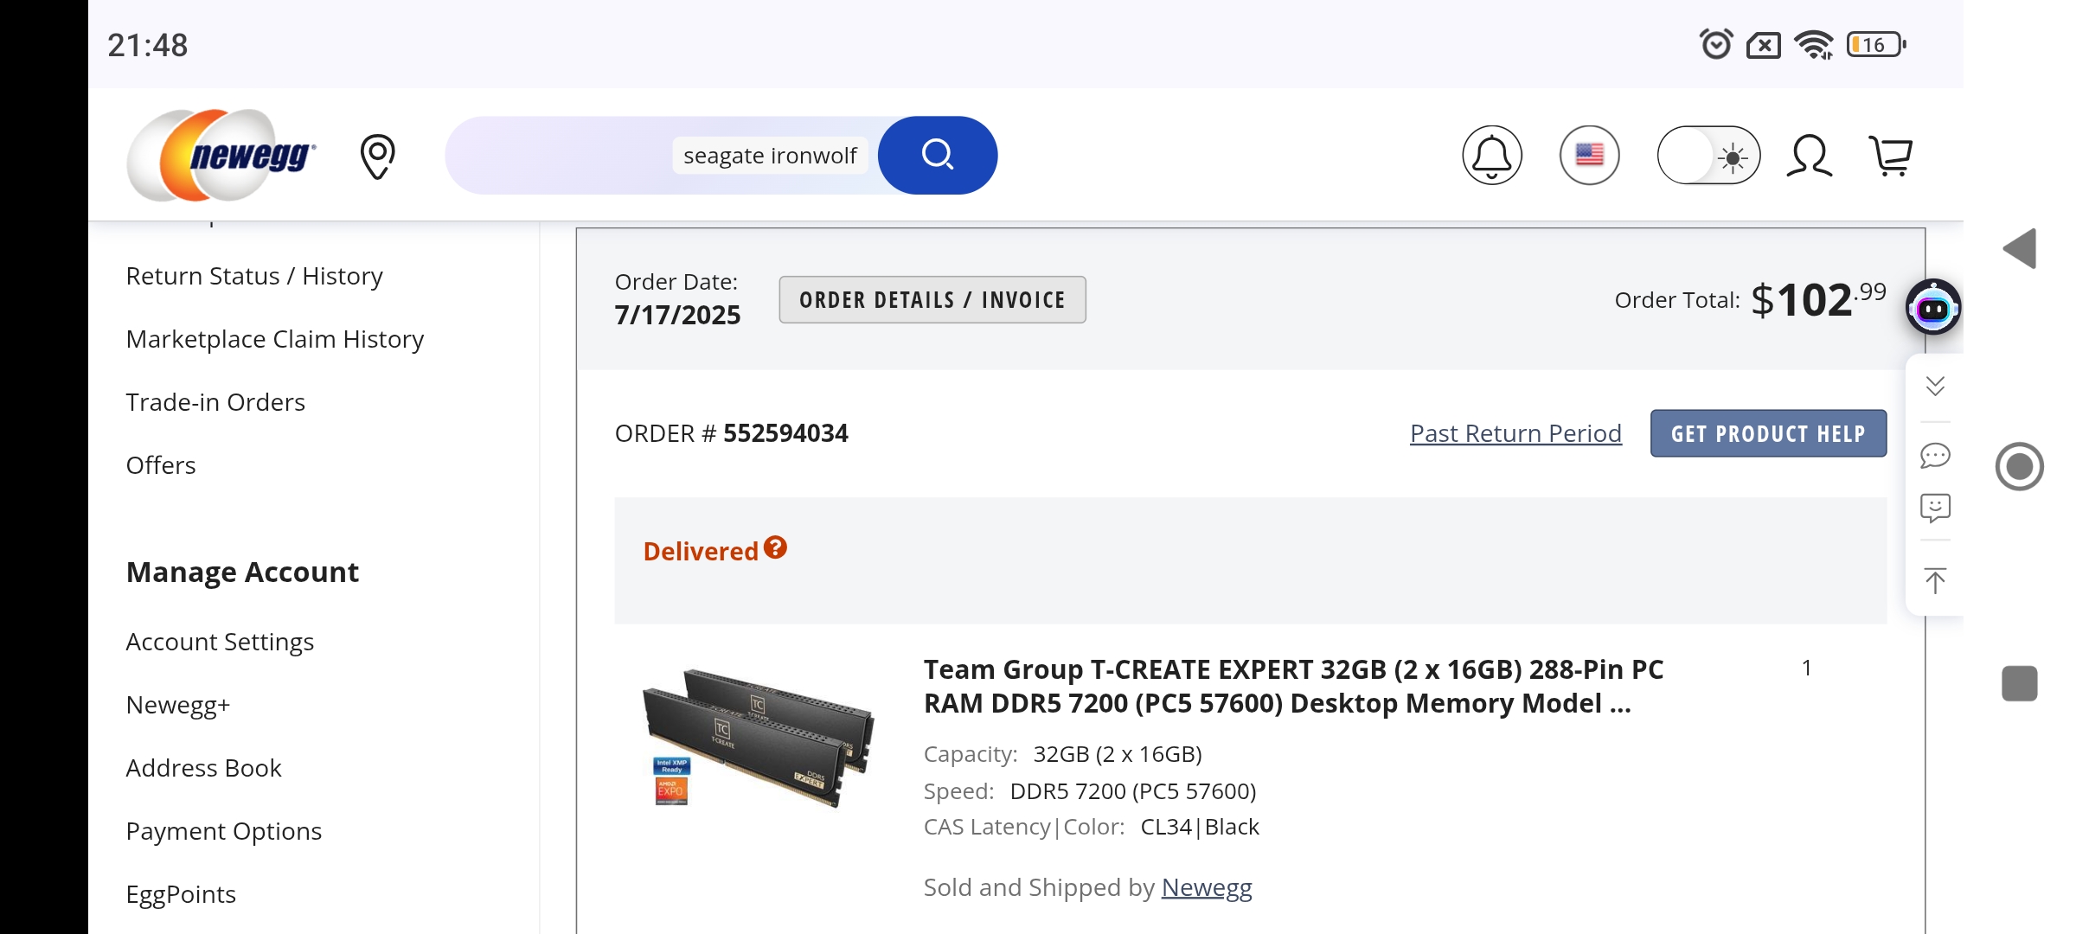Open the notifications bell icon

[1492, 156]
